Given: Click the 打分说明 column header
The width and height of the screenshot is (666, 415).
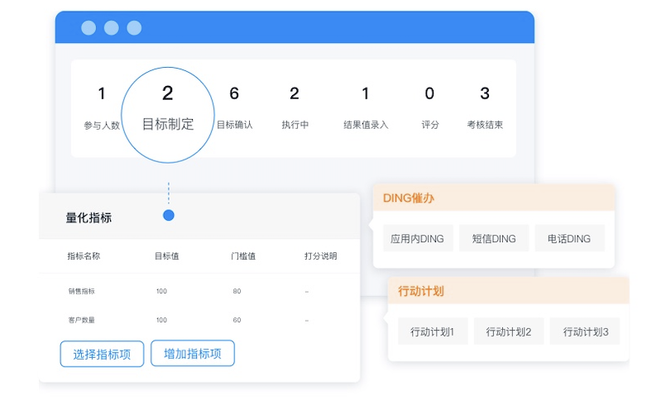Looking at the screenshot, I should coord(321,256).
